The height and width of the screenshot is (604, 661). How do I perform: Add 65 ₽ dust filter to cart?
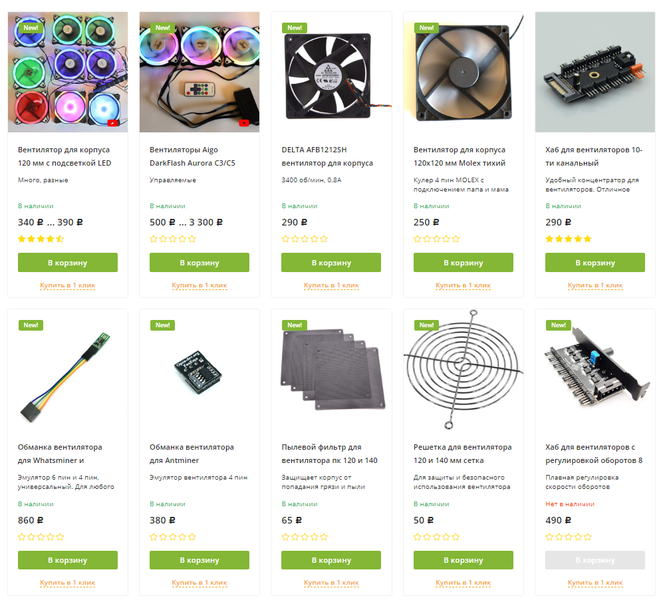[331, 560]
